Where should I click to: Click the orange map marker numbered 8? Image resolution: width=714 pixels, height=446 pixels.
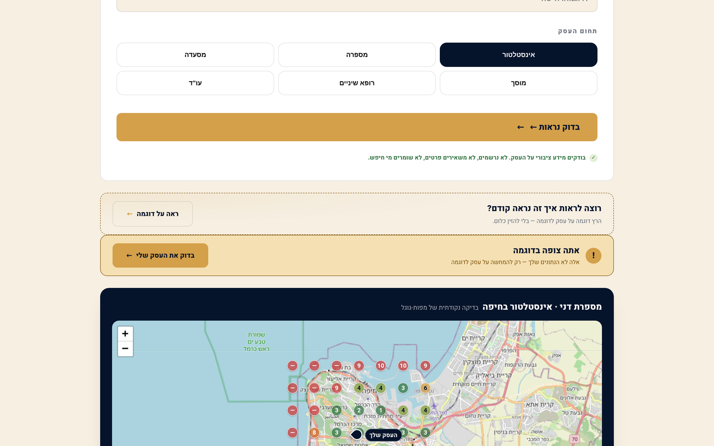tap(314, 433)
